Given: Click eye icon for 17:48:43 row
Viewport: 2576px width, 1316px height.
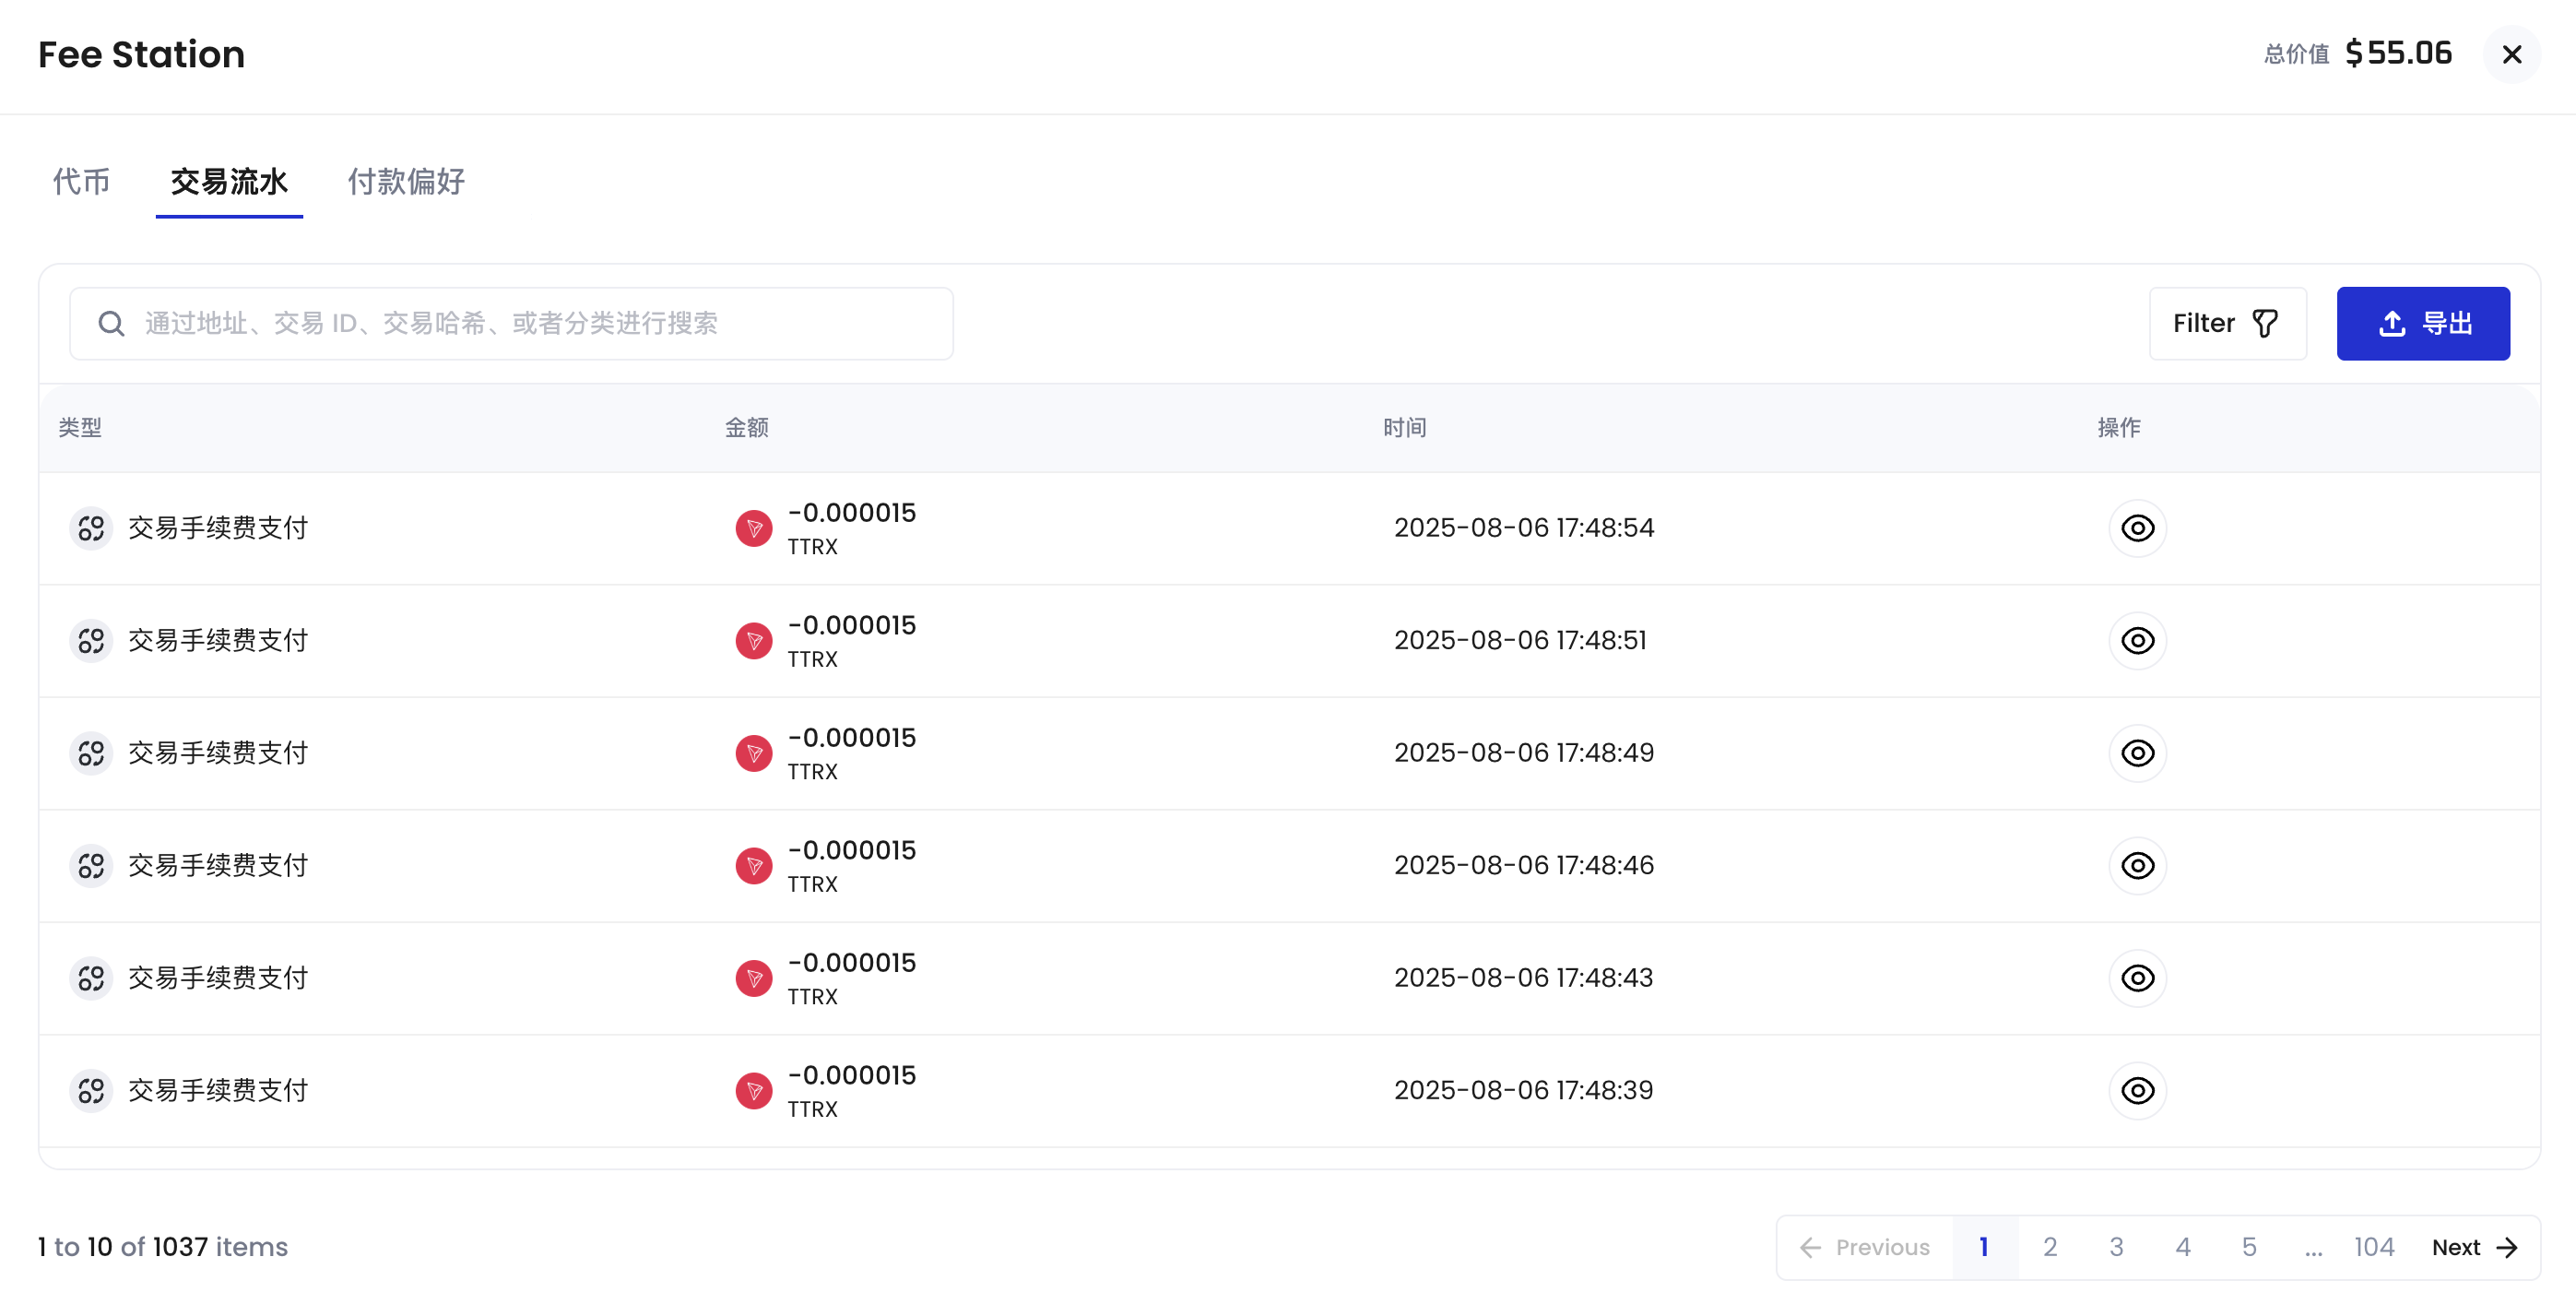Looking at the screenshot, I should pos(2137,978).
